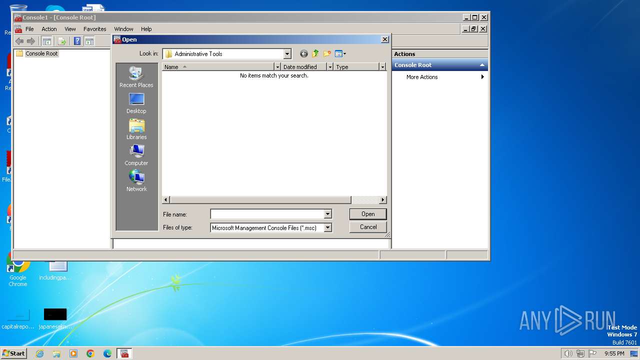Screen dimensions: 640x360
Task: Click the Open button
Action: [368, 214]
